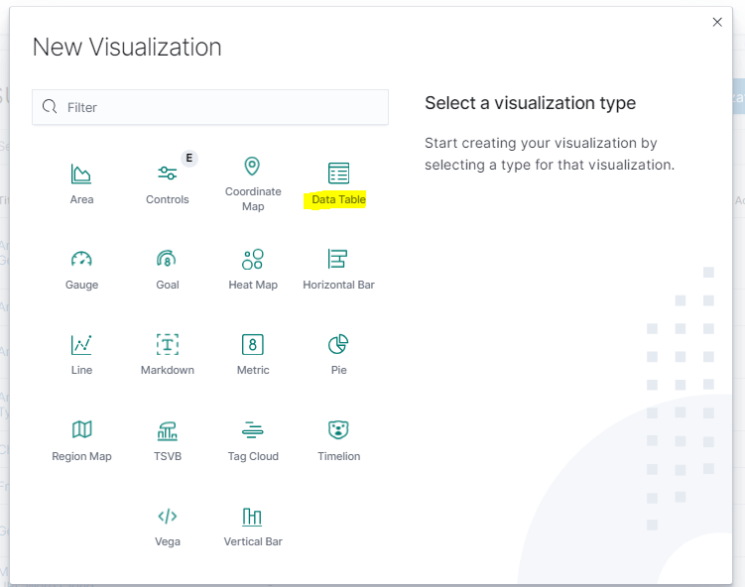Viewport: 745px width, 587px height.
Task: Choose the Region Map visualization
Action: tap(81, 430)
